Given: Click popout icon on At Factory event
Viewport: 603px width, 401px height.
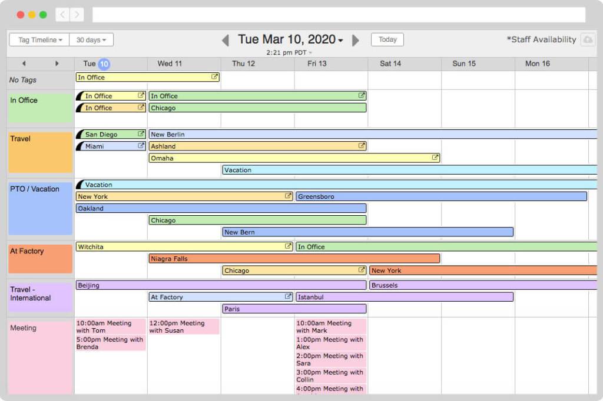Looking at the screenshot, I should 289,297.
